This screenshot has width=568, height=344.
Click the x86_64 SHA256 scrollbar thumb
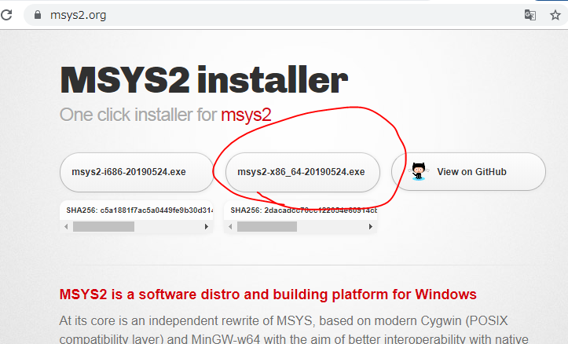click(267, 227)
